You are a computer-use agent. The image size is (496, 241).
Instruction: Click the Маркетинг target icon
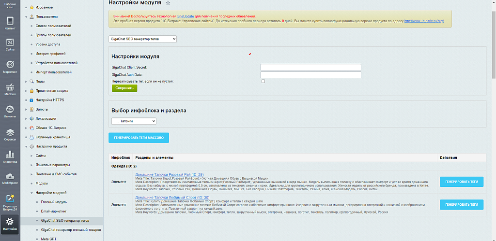click(10, 66)
